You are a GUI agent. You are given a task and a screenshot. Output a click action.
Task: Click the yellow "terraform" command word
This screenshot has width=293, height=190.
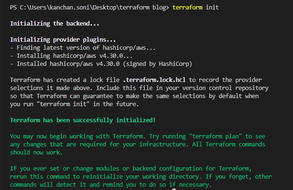[x=187, y=8]
